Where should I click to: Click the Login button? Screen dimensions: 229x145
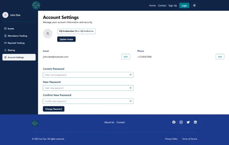click(x=184, y=6)
